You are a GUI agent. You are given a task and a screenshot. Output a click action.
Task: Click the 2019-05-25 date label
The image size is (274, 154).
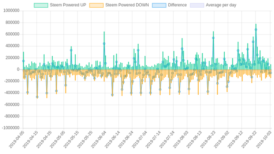click(x=85, y=139)
